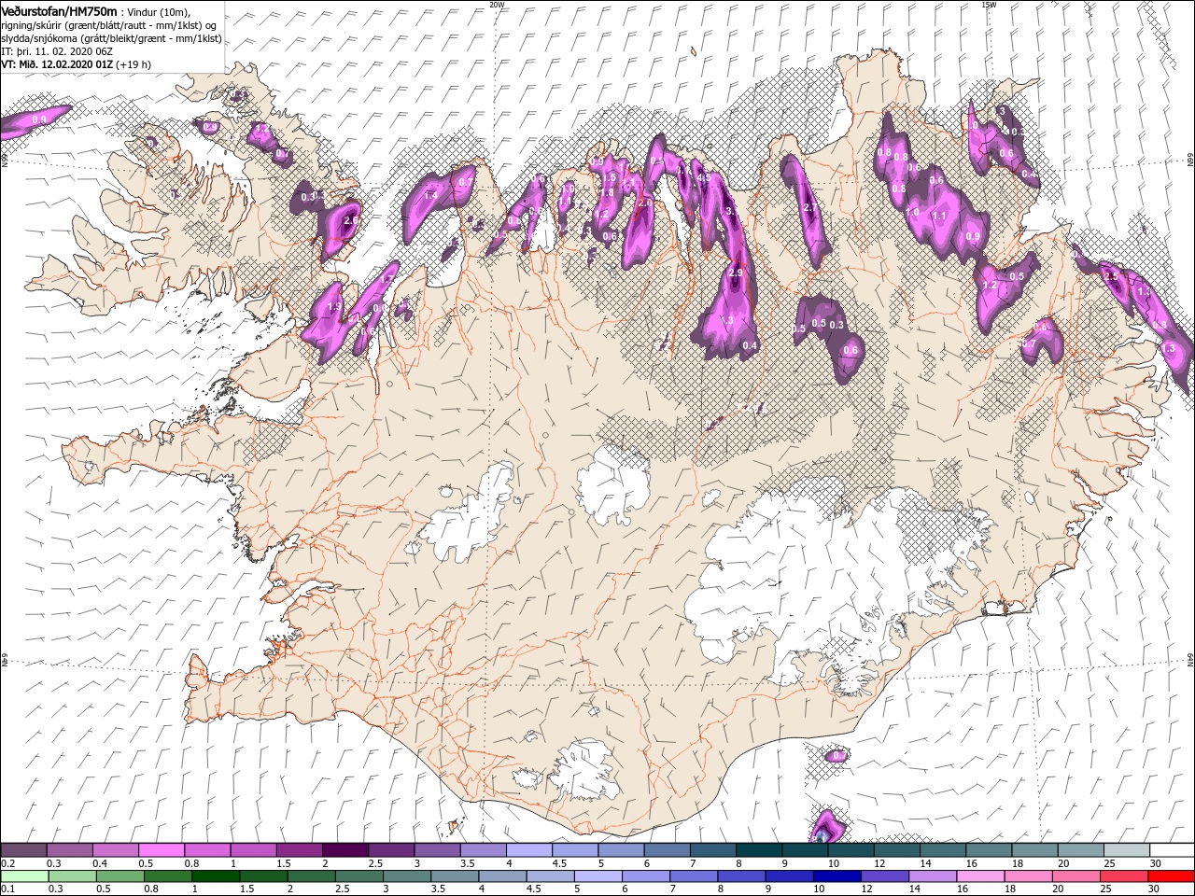Viewport: 1195px width, 896px height.
Task: Pick bottom-row light green swatch between 0.1 and 0.3
Action: point(24,875)
